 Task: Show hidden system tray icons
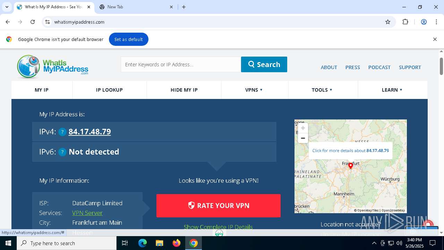click(374, 243)
